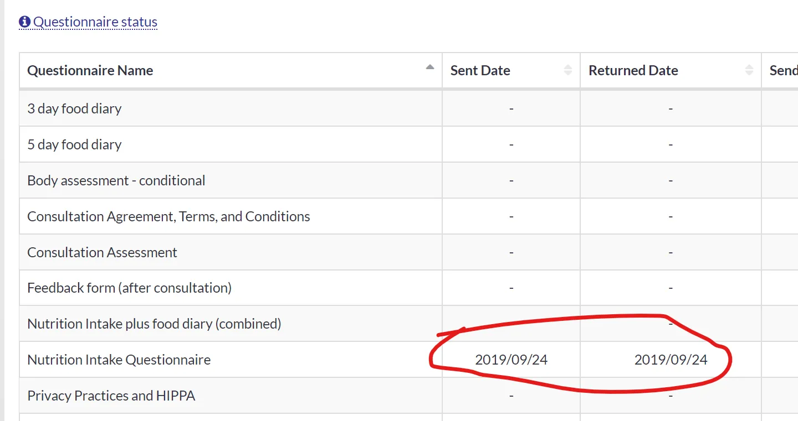Image resolution: width=798 pixels, height=421 pixels.
Task: Sort by the Sent Date header label
Action: (480, 70)
